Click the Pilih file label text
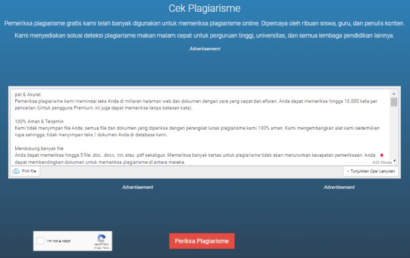Screen dimensions: 410x258 click(x=29, y=171)
